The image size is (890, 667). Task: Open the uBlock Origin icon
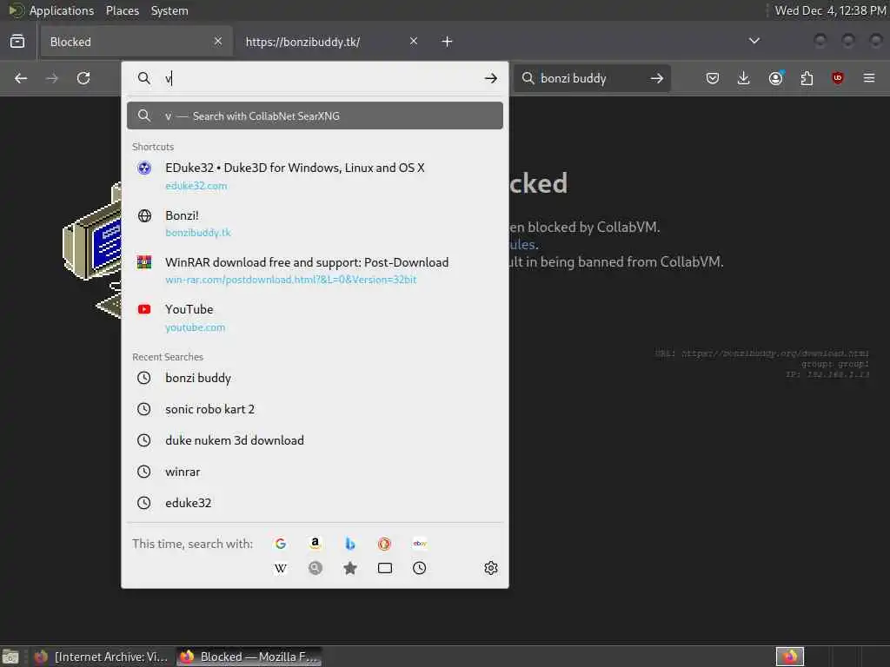pyautogui.click(x=838, y=78)
